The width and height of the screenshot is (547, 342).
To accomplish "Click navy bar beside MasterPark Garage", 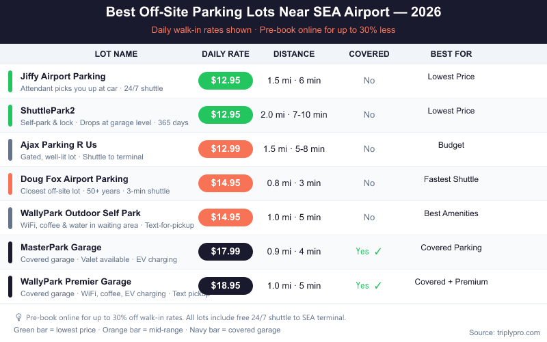I will click(10, 252).
